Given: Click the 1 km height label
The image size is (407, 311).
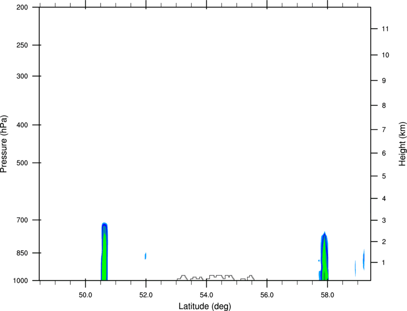Looking at the screenshot, I should 384,263.
